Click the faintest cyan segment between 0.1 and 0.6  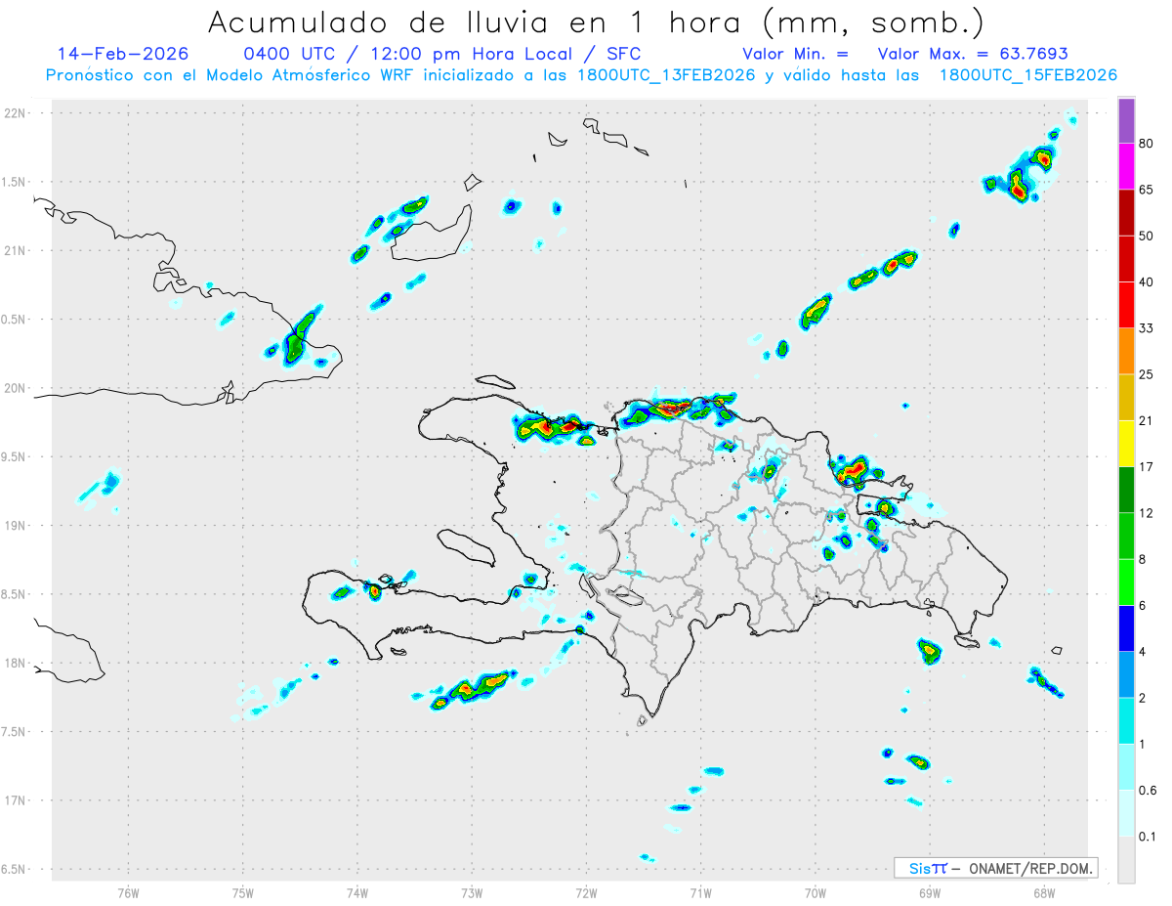coord(1126,813)
